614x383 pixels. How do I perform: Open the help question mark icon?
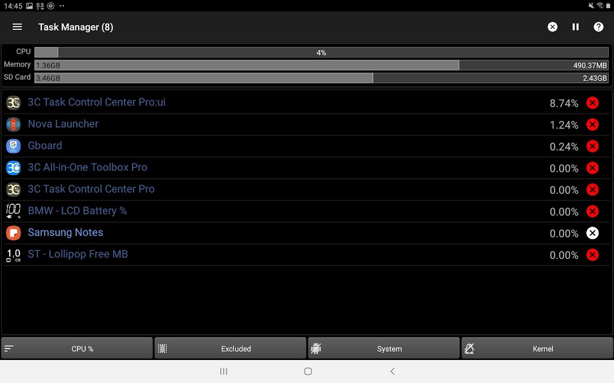[x=599, y=27]
